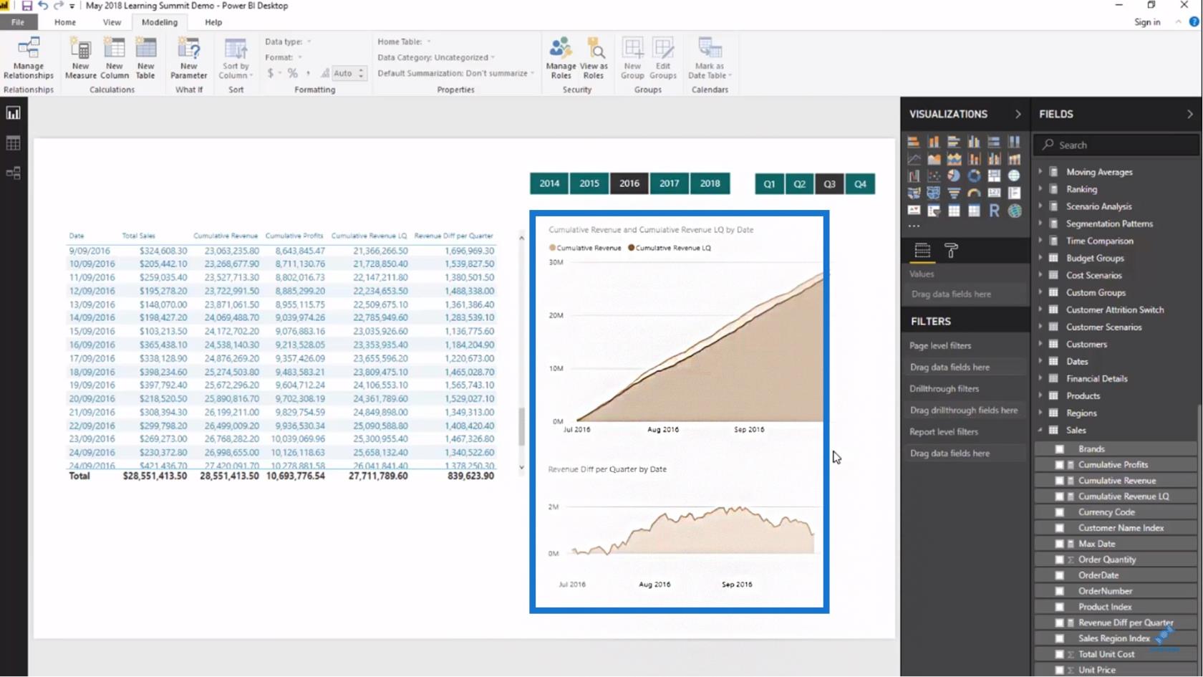Enable the Order Quantity field checkbox
Image resolution: width=1203 pixels, height=677 pixels.
pos(1060,560)
